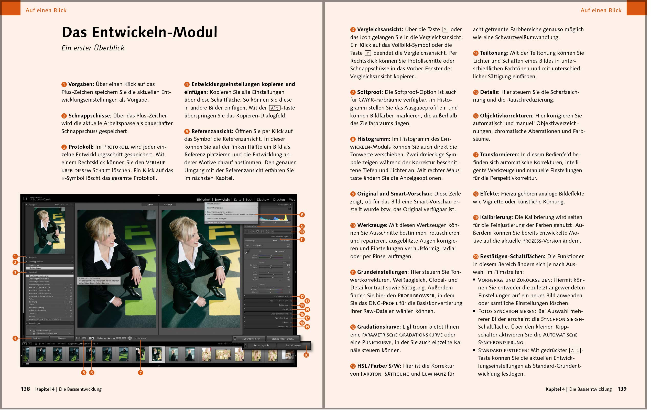Go back using the filmstrip left arrow

click(x=39, y=344)
